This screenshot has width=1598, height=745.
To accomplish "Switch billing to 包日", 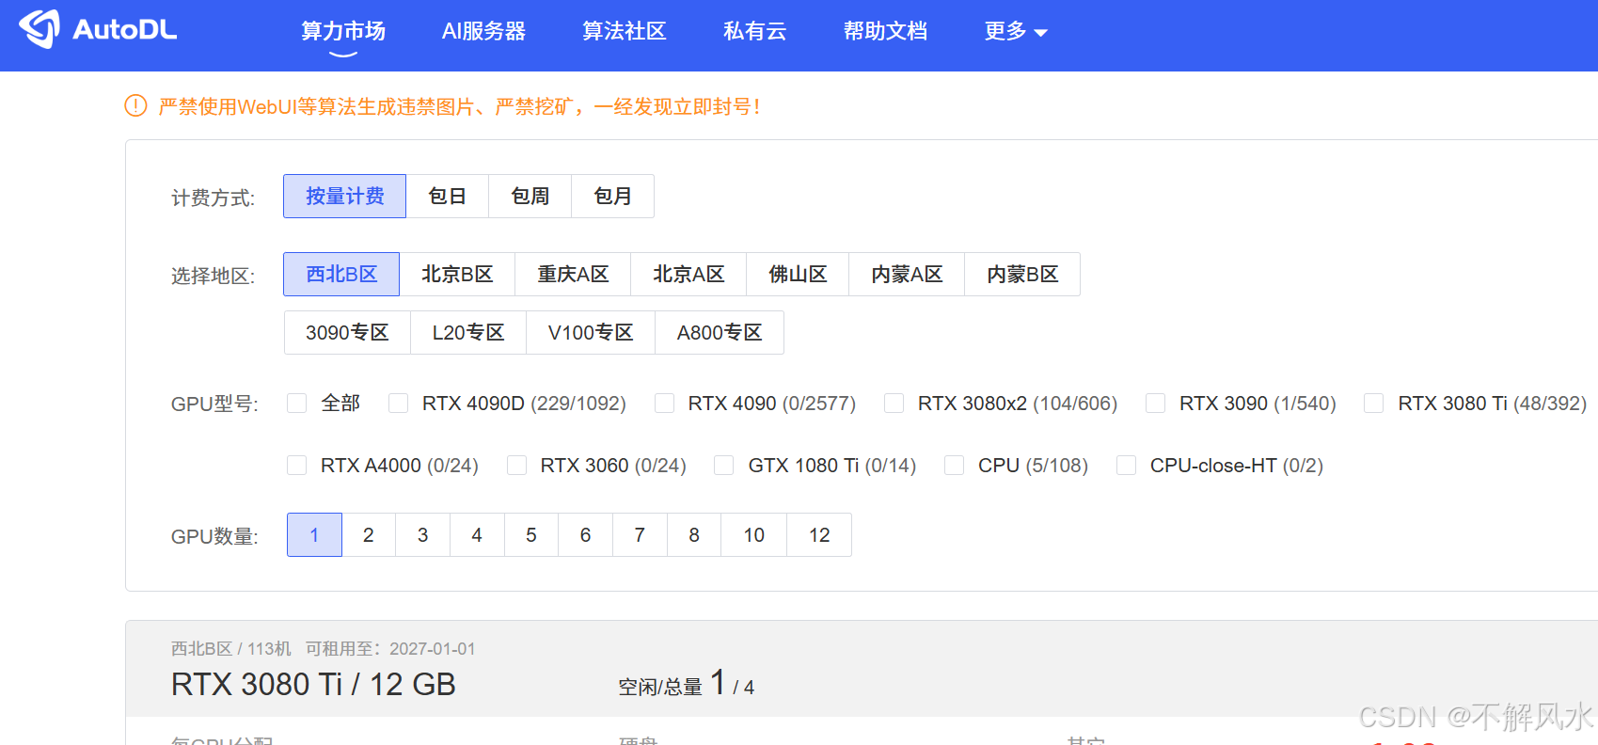I will pyautogui.click(x=448, y=196).
